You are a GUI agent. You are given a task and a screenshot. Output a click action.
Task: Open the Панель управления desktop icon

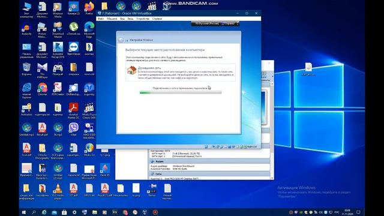[x=26, y=50]
